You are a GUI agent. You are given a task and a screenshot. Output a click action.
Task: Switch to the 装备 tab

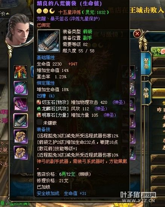click(146, 64)
